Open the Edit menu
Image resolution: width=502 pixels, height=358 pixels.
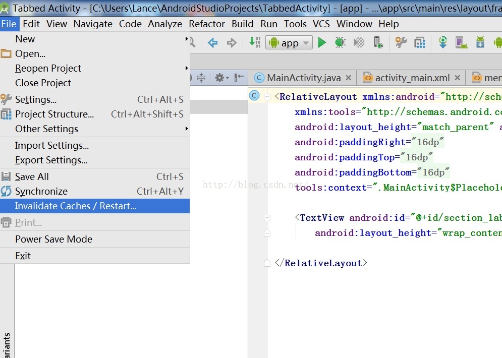click(31, 24)
